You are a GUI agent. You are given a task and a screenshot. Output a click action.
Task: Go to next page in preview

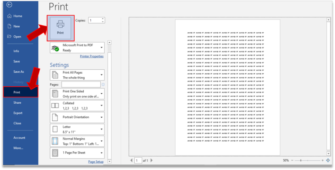(x=151, y=160)
